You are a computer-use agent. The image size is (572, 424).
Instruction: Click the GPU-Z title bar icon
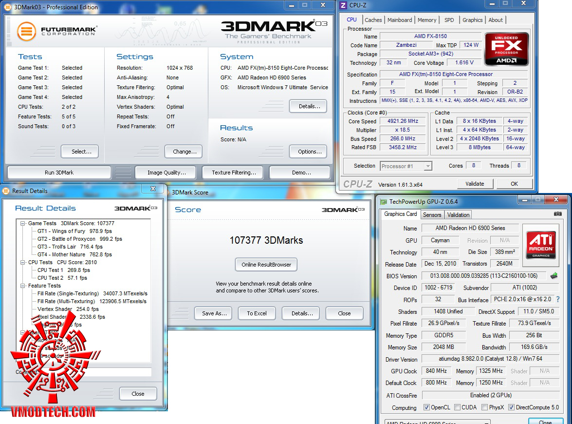[384, 202]
